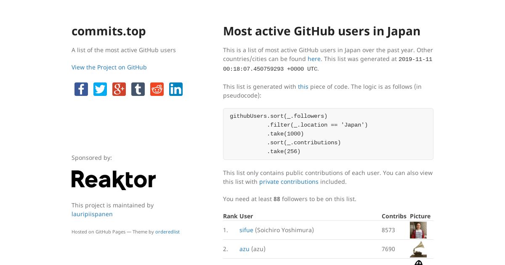The width and height of the screenshot is (505, 265).
Task: Open the 'this' code link
Action: tap(303, 87)
